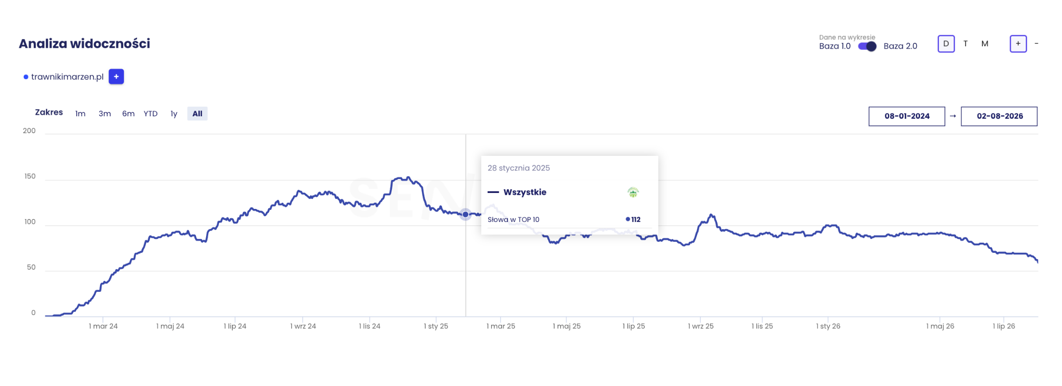Toggle the Baza 1.0 / Baza 2.0 switch
The image size is (1062, 386).
tap(867, 46)
